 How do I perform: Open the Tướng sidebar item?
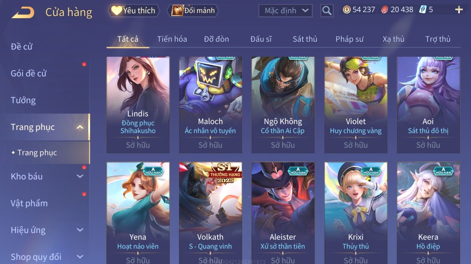pos(23,100)
